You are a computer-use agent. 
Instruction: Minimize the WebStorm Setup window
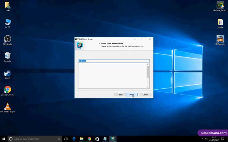pyautogui.click(x=135, y=39)
